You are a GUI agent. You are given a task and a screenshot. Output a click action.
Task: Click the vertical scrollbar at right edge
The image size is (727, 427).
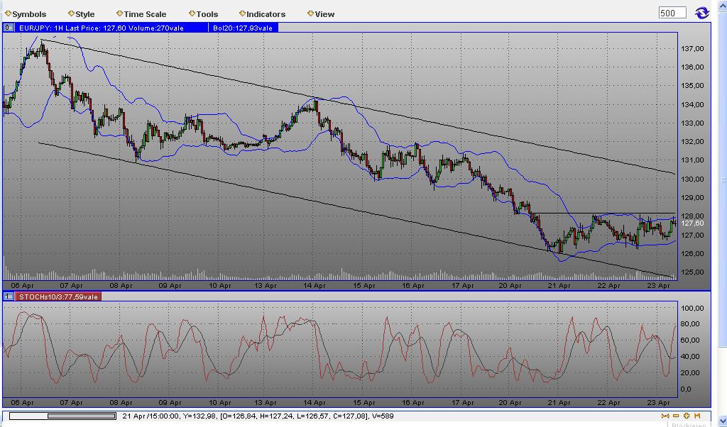pos(722,178)
